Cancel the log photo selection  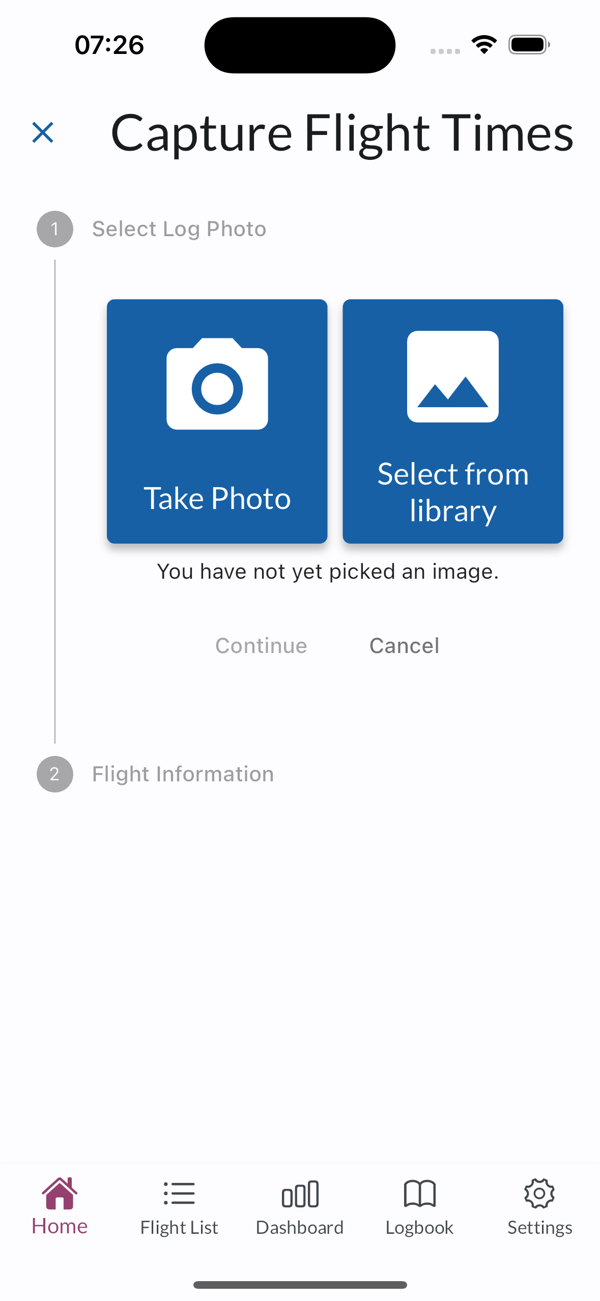(x=404, y=646)
